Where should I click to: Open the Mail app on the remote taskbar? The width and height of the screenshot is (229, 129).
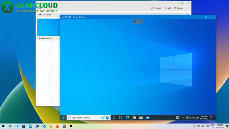tap(148, 118)
